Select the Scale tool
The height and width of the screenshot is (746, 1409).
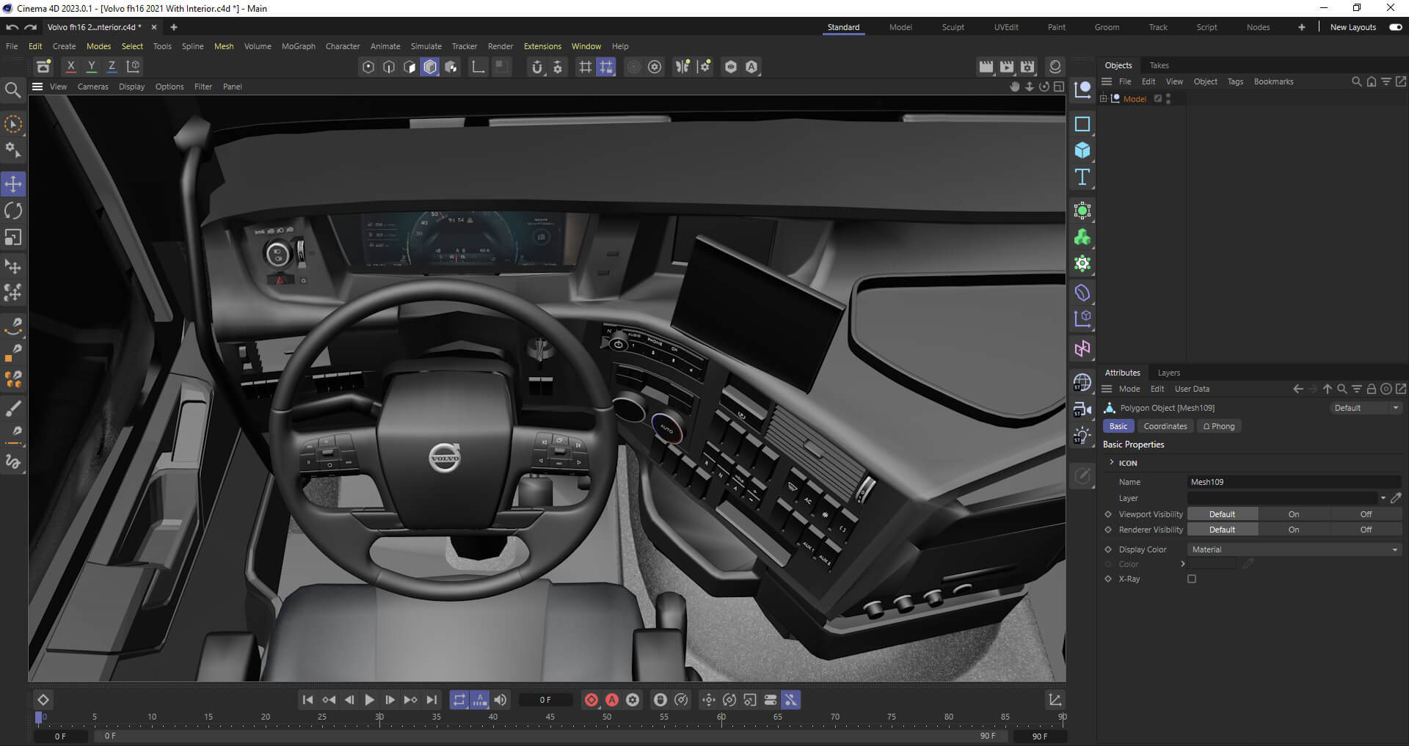(13, 238)
